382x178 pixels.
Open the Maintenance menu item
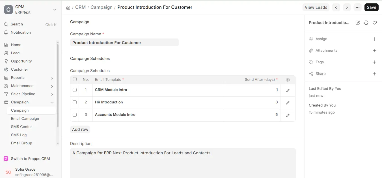coord(22,86)
